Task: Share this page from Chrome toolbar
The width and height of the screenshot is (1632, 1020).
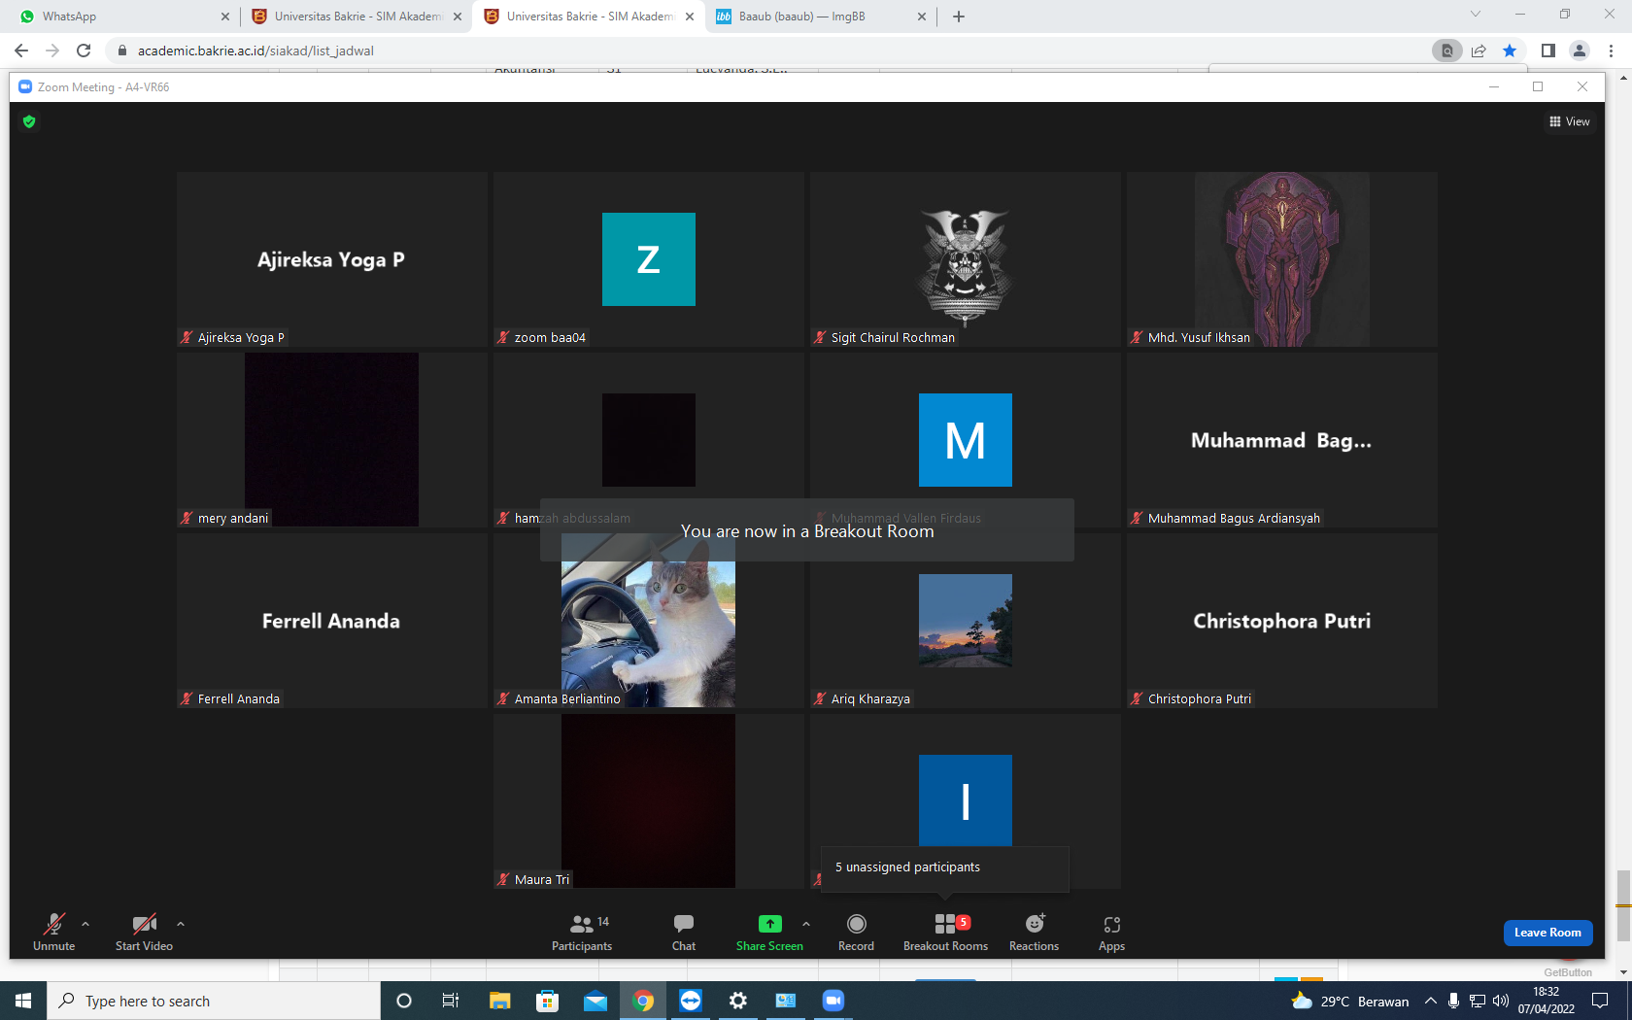Action: [x=1479, y=51]
